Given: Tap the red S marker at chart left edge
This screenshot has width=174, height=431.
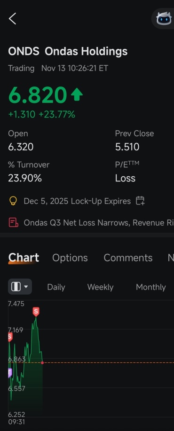Looking at the screenshot, I should [x=10, y=337].
